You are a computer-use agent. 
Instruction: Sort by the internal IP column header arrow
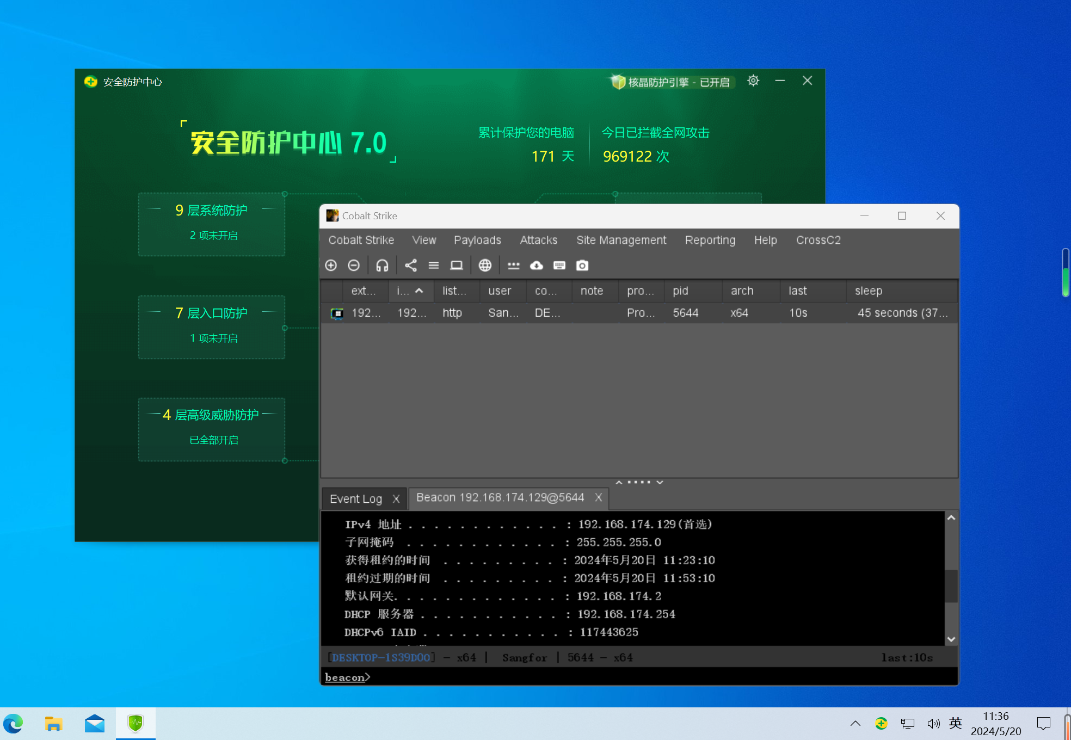(419, 291)
